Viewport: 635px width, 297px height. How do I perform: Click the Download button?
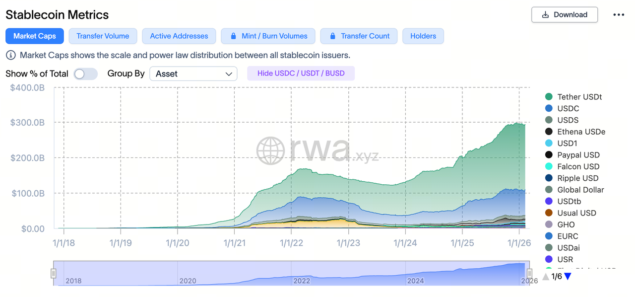(565, 15)
